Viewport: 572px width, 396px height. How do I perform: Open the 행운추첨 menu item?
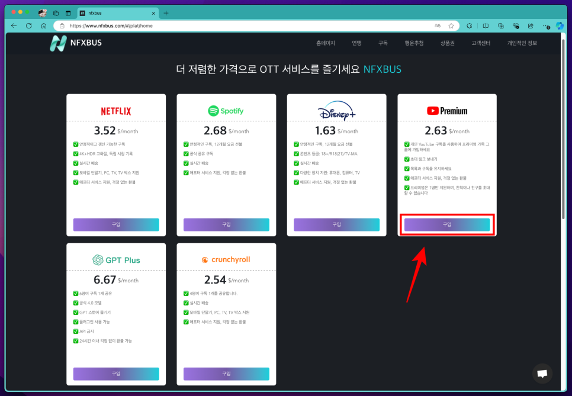(414, 43)
